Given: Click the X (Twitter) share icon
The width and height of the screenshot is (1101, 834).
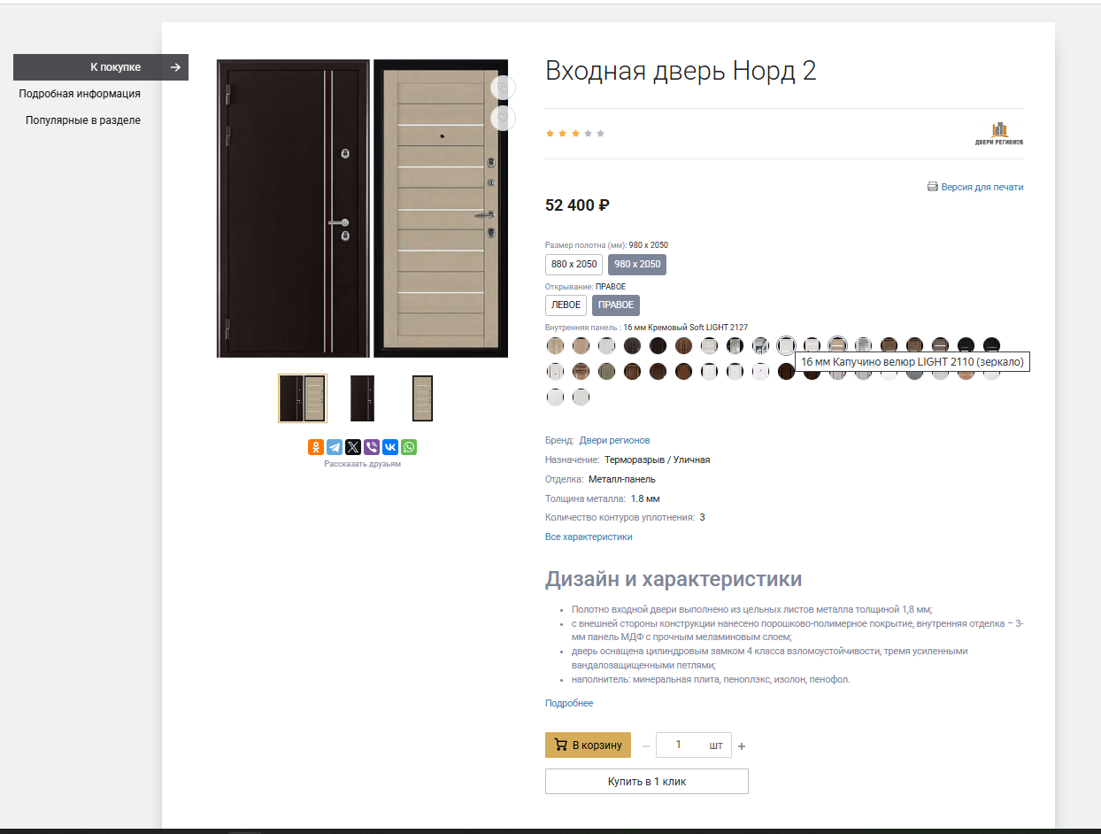Looking at the screenshot, I should (x=353, y=447).
